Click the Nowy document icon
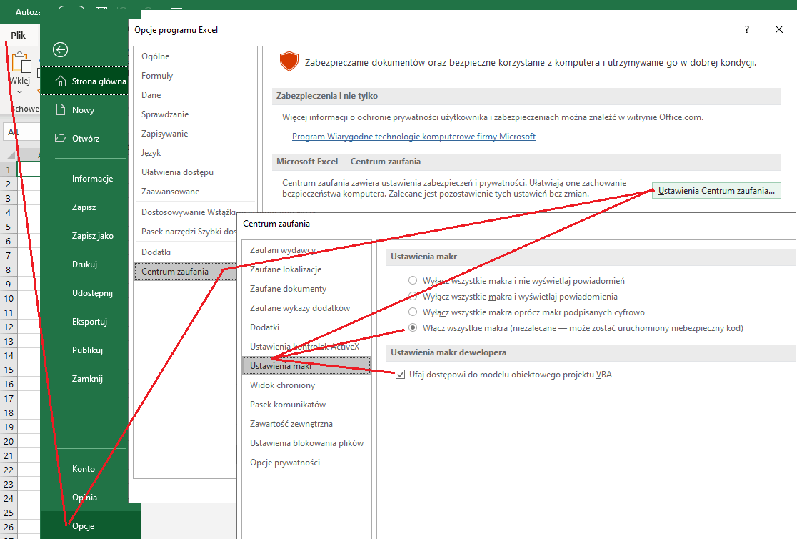 [61, 109]
